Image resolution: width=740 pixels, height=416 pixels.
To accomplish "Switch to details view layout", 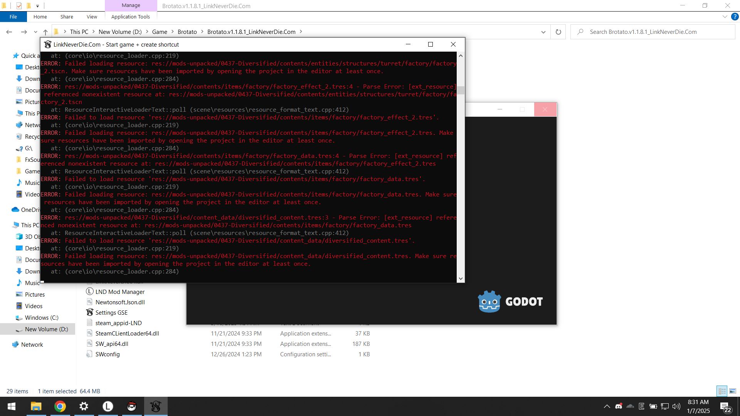I will point(722,391).
